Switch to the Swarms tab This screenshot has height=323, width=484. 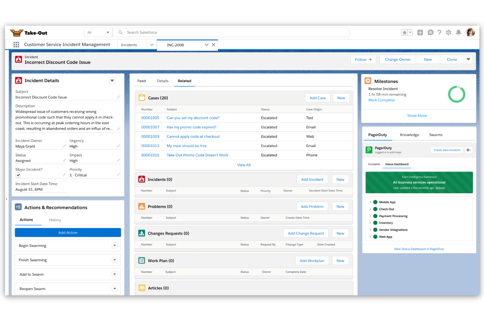point(436,135)
